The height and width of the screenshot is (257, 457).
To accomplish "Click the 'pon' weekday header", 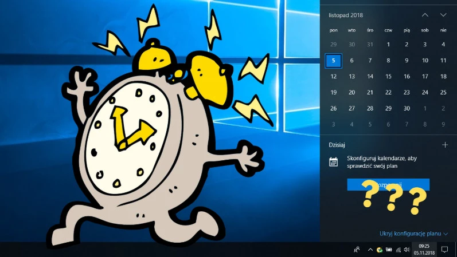I will (x=333, y=30).
